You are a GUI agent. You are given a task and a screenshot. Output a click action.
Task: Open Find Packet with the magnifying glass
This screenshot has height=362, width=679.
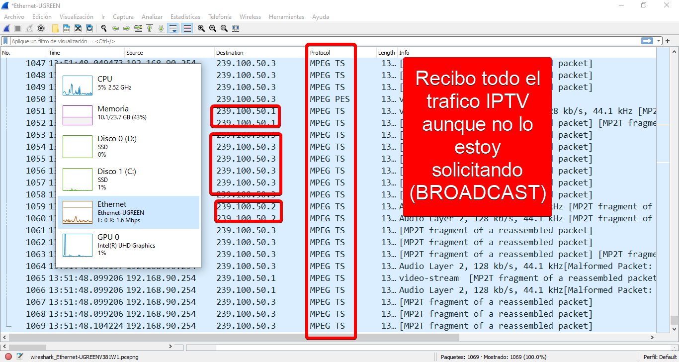pos(104,28)
